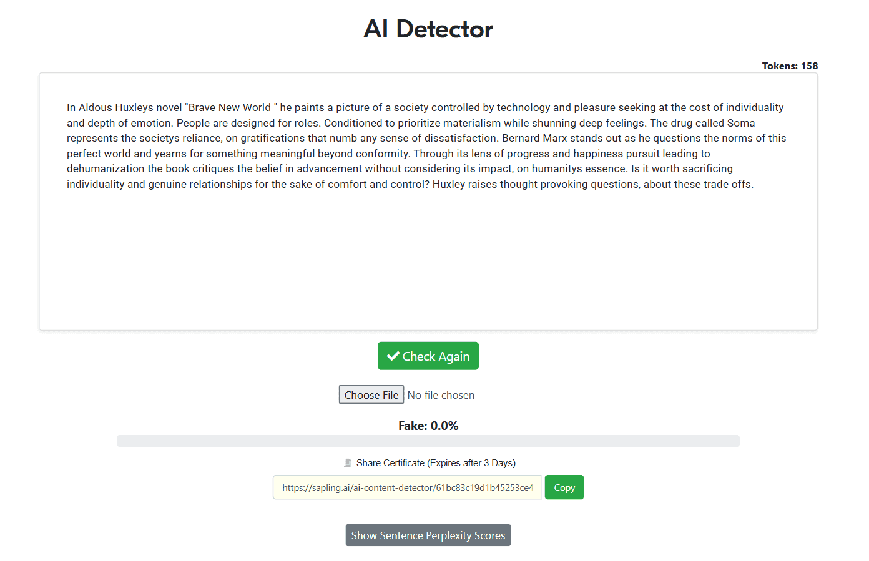The width and height of the screenshot is (869, 561).
Task: Place cursor on "Brave New World" title
Action: 230,108
